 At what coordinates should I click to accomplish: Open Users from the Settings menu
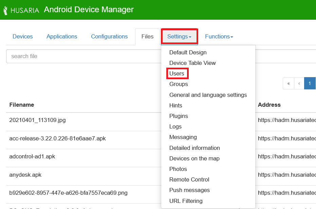click(x=177, y=73)
